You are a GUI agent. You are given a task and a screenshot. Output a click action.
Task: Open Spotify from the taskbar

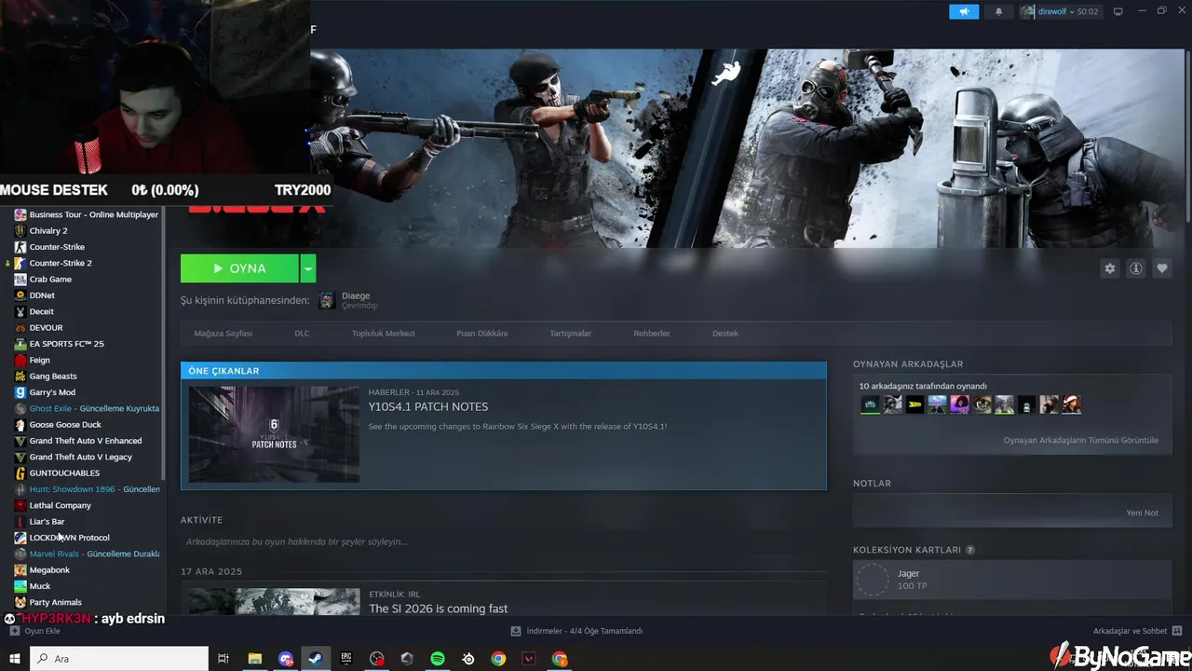point(438,659)
